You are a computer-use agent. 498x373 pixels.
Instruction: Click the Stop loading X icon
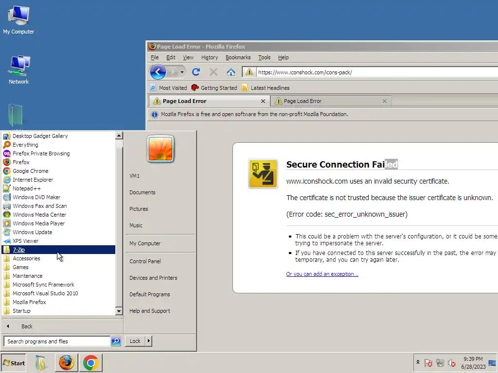coord(213,72)
